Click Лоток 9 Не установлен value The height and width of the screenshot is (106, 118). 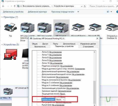click(x=56, y=60)
